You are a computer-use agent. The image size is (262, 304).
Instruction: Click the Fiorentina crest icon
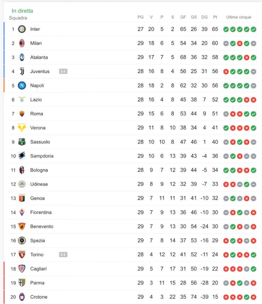click(22, 212)
